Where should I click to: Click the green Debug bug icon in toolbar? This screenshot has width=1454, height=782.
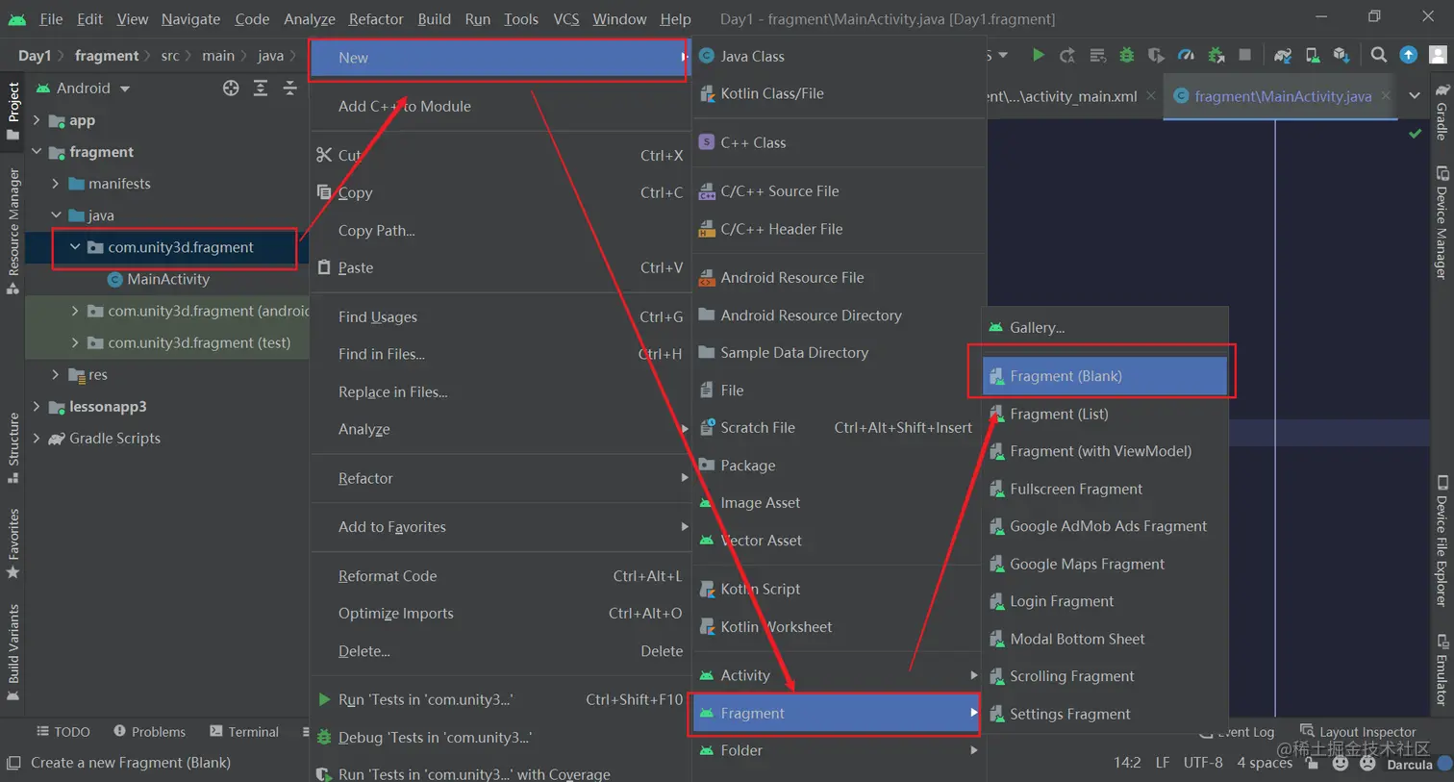tap(1127, 56)
